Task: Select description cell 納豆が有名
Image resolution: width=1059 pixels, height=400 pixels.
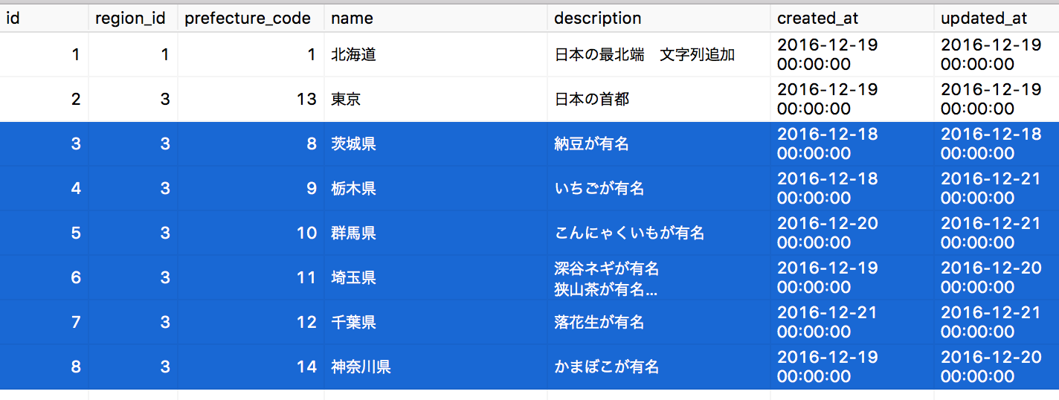Action: (x=659, y=143)
